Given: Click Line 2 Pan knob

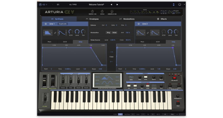Looking at the screenshot, I should click(176, 32).
